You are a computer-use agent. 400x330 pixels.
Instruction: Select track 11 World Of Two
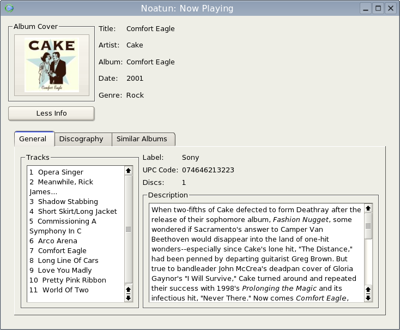(x=59, y=290)
